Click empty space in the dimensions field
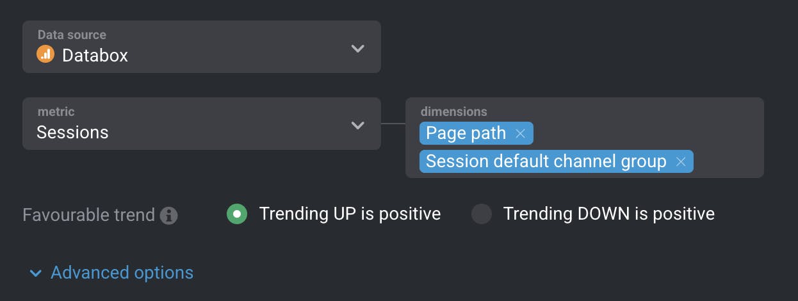Image resolution: width=798 pixels, height=301 pixels. tap(647, 133)
